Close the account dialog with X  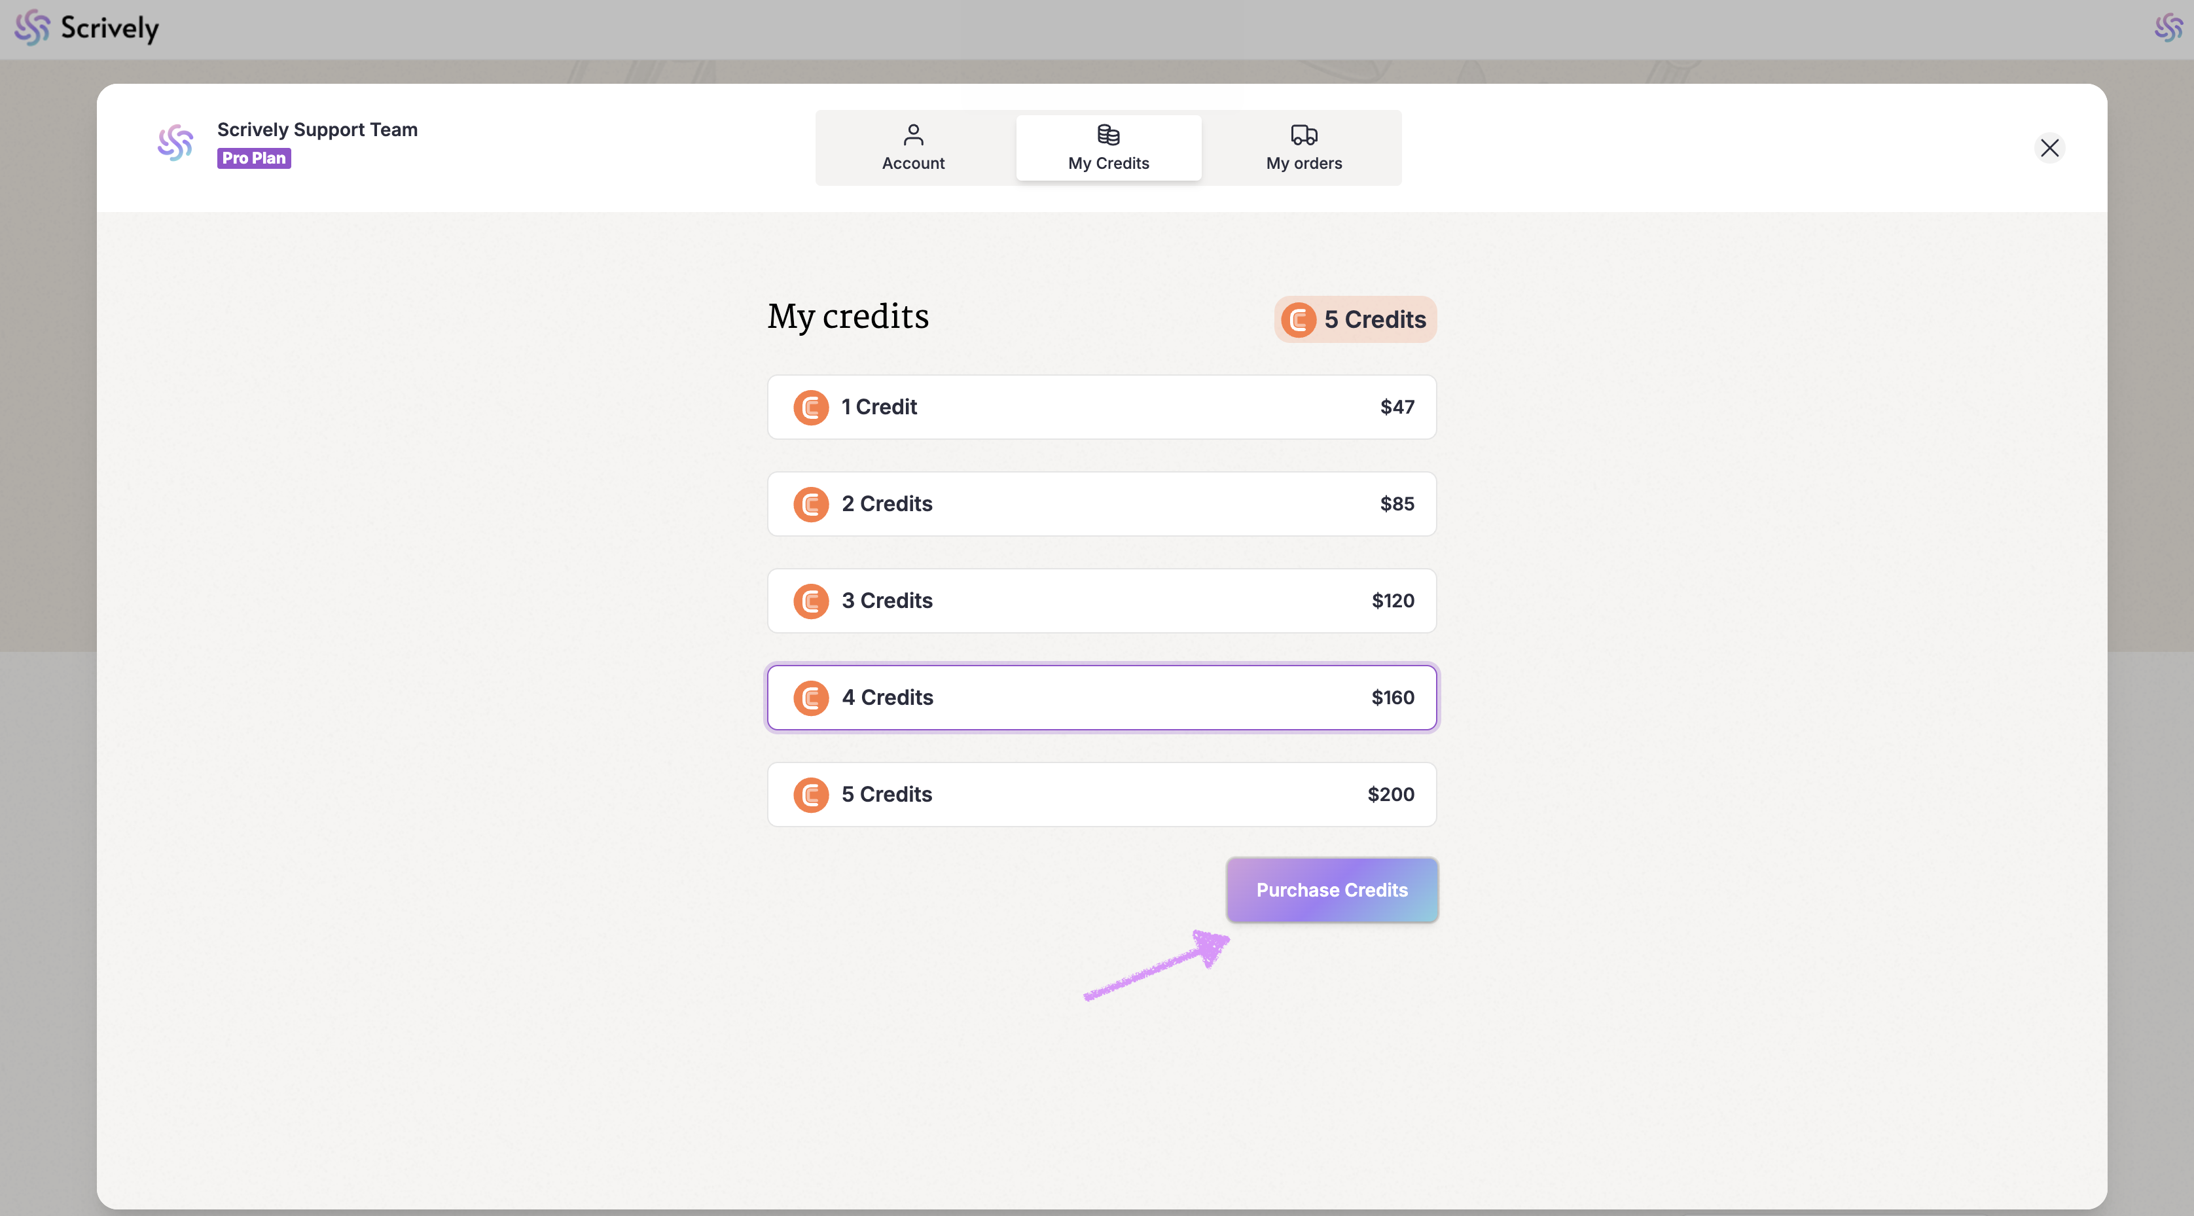2049,148
